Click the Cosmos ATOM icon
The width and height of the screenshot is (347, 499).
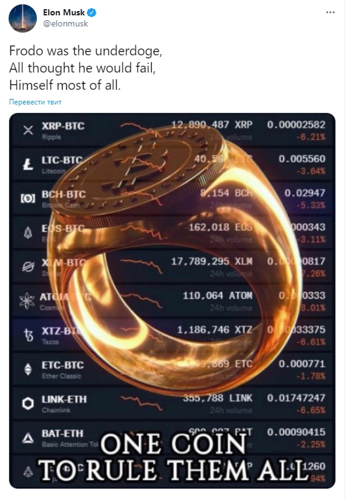click(27, 301)
